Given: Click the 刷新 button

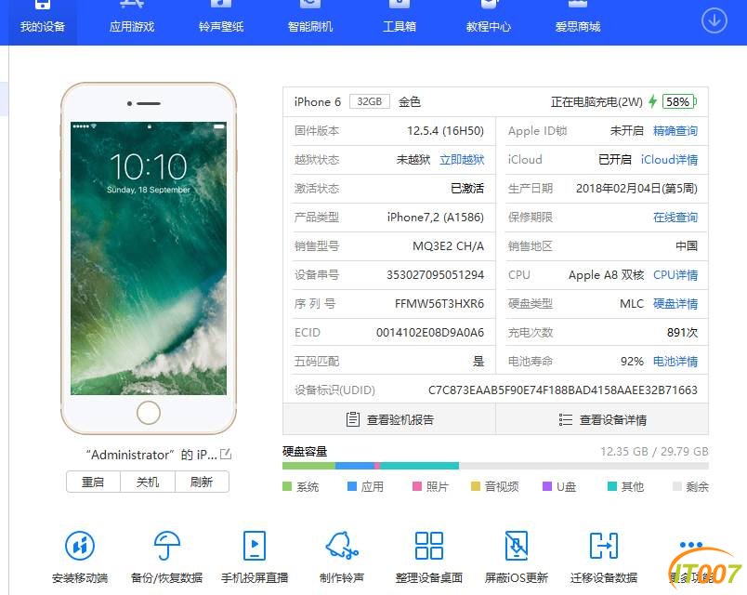Looking at the screenshot, I should coord(202,482).
